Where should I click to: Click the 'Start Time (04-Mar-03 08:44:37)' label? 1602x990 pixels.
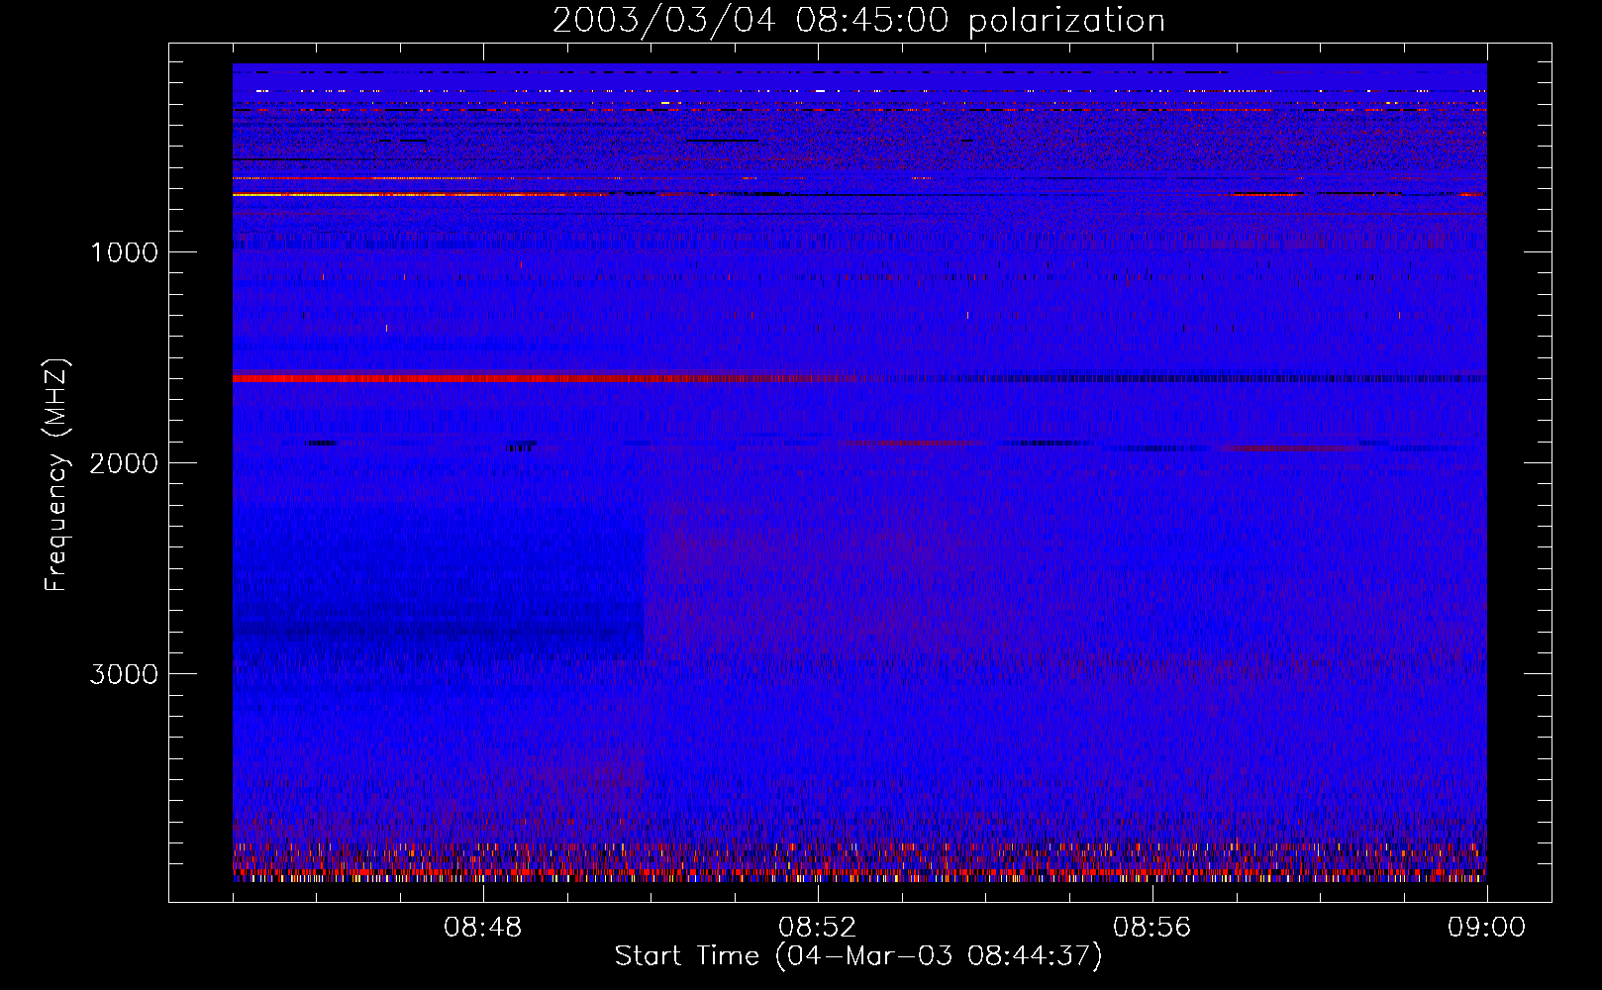(x=858, y=956)
